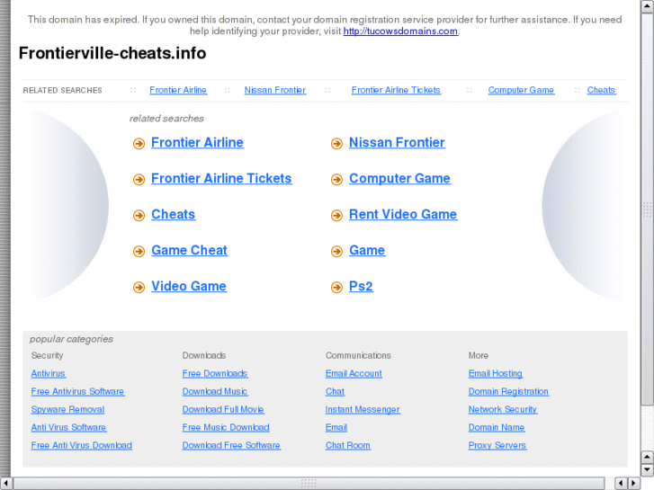Hit the arrow icon beside the large Video Game link
The width and height of the screenshot is (654, 490).
tap(139, 288)
